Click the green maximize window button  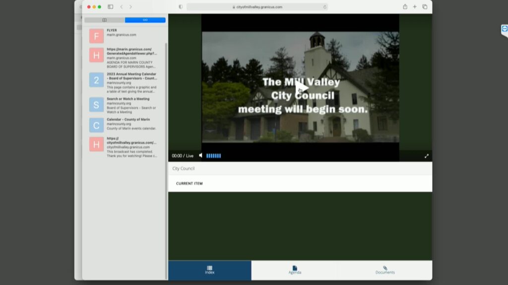(x=99, y=7)
